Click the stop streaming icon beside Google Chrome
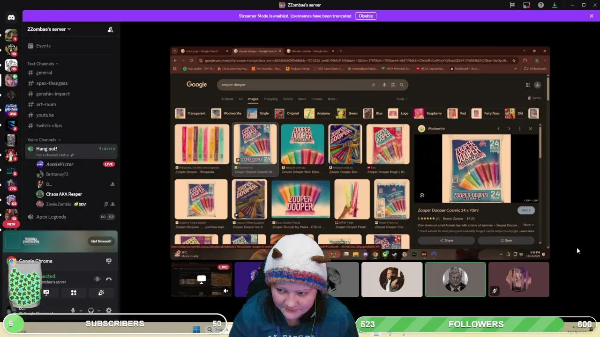Image resolution: width=600 pixels, height=337 pixels. coord(109,261)
